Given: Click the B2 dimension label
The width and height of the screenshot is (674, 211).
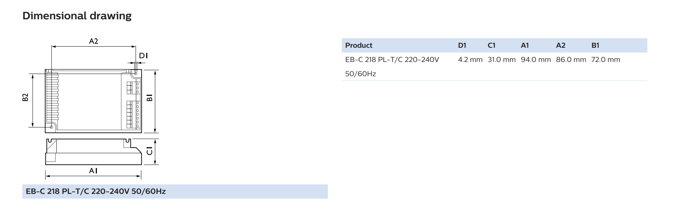Looking at the screenshot, I should (25, 98).
